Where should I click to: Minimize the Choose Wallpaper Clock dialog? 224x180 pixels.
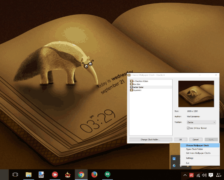(x=200, y=75)
